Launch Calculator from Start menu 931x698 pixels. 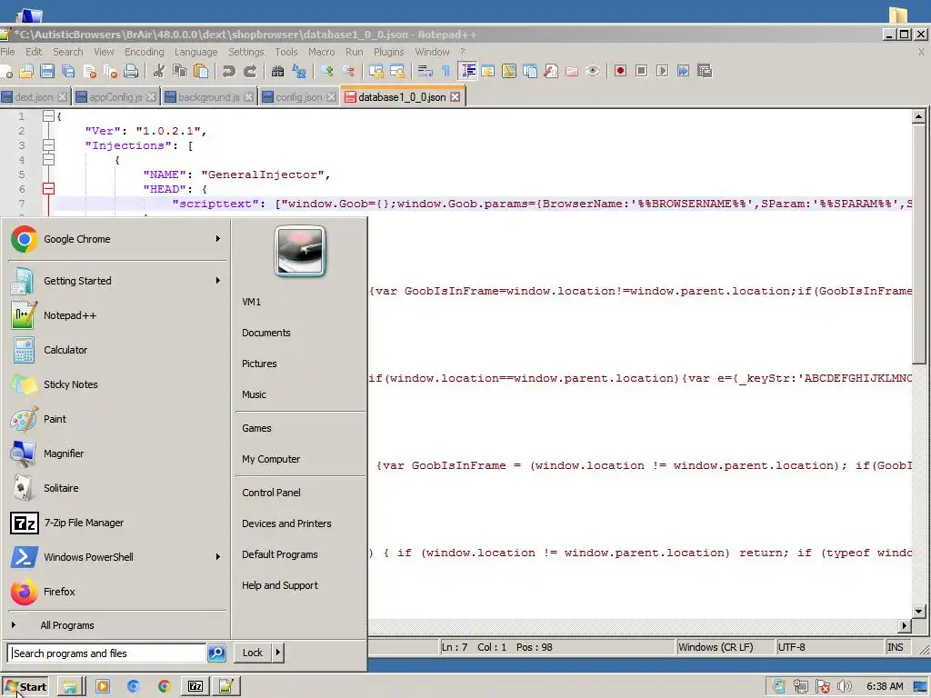coord(65,350)
